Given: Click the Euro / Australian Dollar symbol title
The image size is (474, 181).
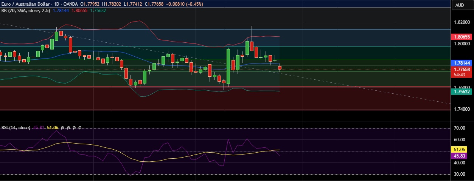Looking at the screenshot, I should point(25,4).
